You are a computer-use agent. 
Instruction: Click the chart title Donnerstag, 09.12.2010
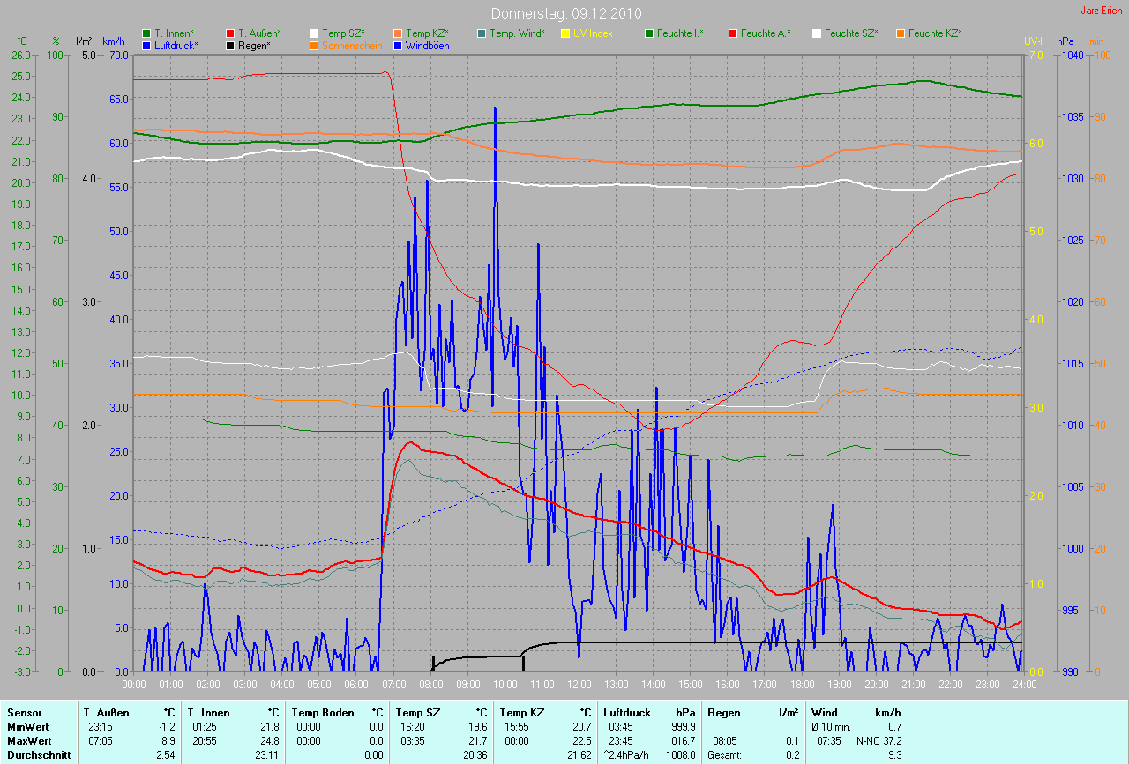pyautogui.click(x=566, y=13)
